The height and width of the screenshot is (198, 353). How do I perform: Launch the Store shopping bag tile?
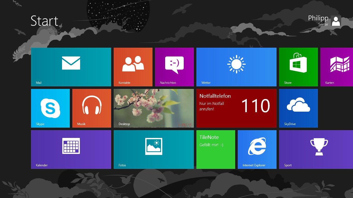click(298, 67)
